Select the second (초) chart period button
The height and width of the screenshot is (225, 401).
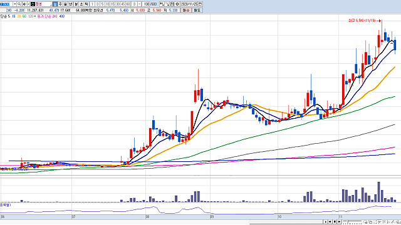[x=81, y=4]
